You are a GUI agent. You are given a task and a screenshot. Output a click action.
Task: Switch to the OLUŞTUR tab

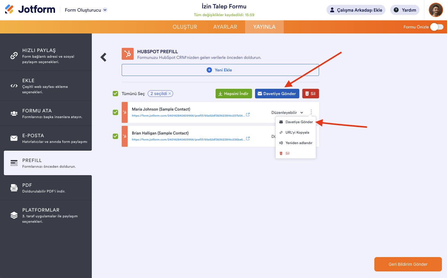pos(185,27)
